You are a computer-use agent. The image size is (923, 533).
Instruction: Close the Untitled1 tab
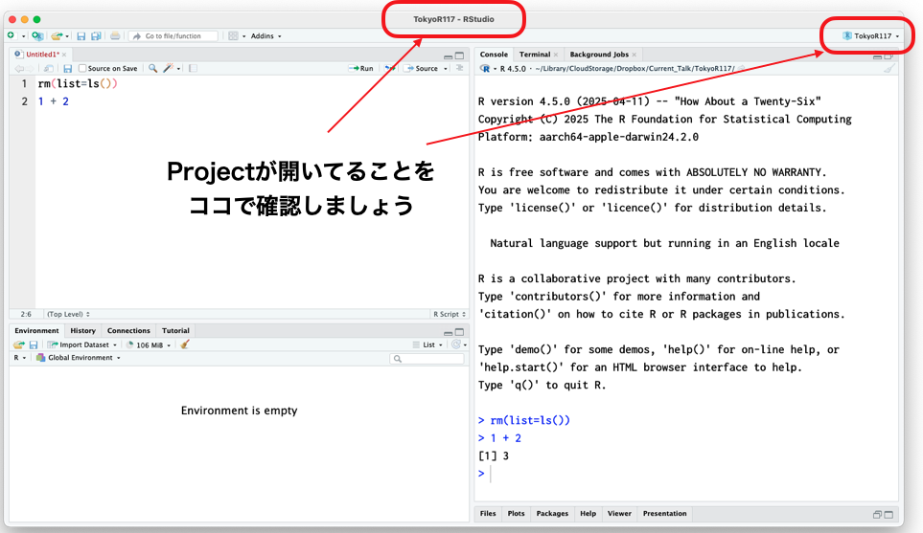(64, 55)
